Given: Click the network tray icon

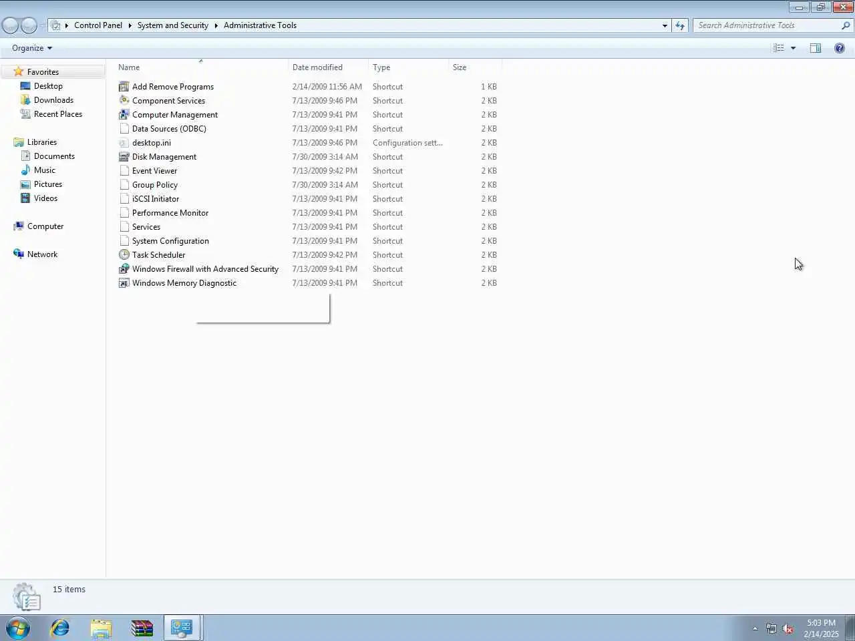Looking at the screenshot, I should 771,628.
